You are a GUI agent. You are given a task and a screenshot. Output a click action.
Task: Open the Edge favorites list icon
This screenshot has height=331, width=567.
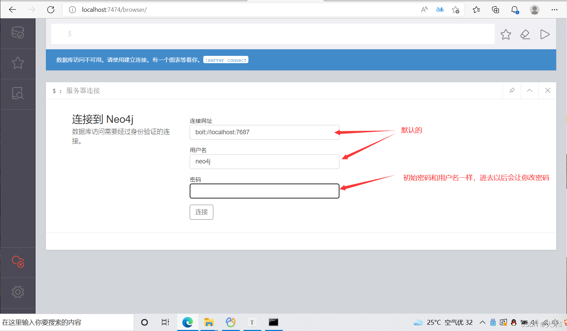pos(476,10)
